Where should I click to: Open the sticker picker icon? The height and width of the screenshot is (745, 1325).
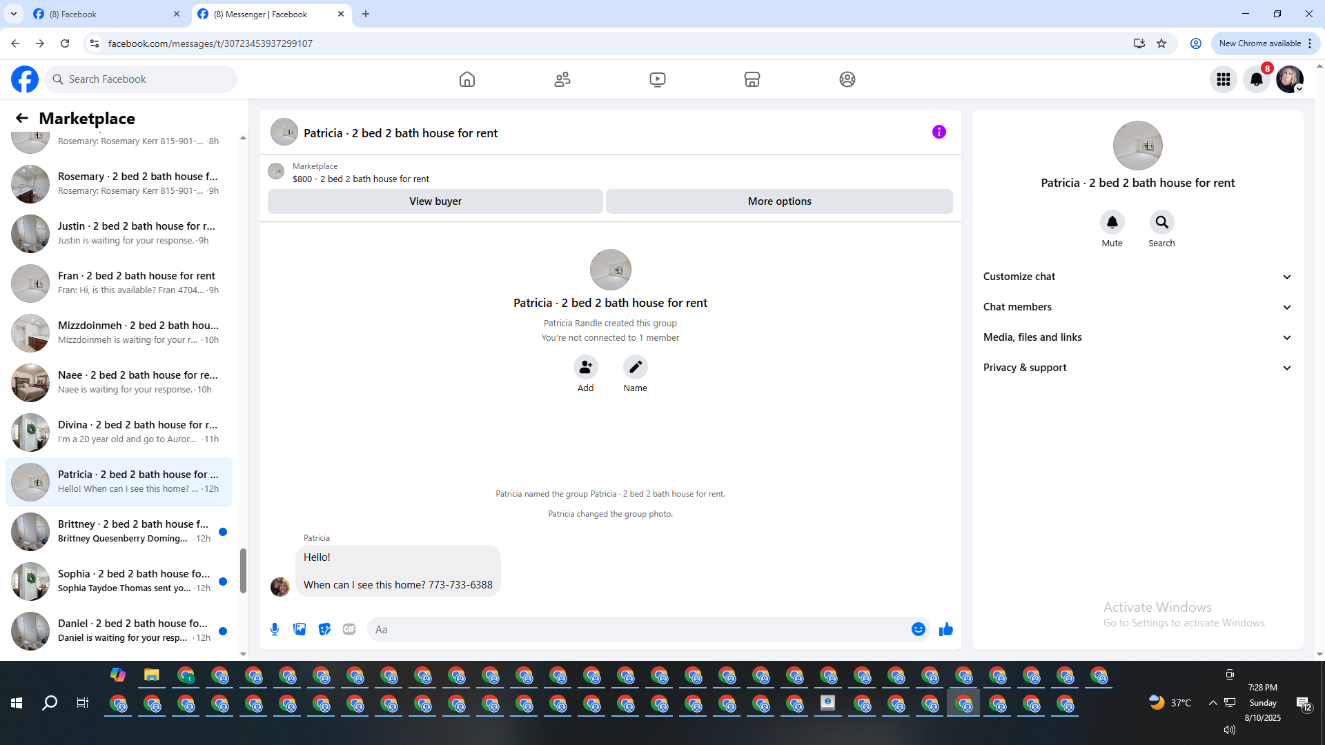click(x=324, y=629)
